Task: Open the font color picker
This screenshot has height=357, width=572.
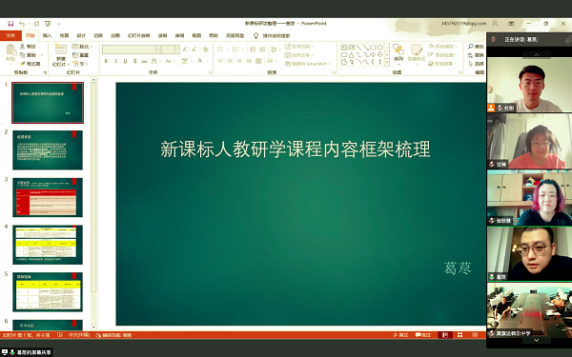Action: (200, 61)
